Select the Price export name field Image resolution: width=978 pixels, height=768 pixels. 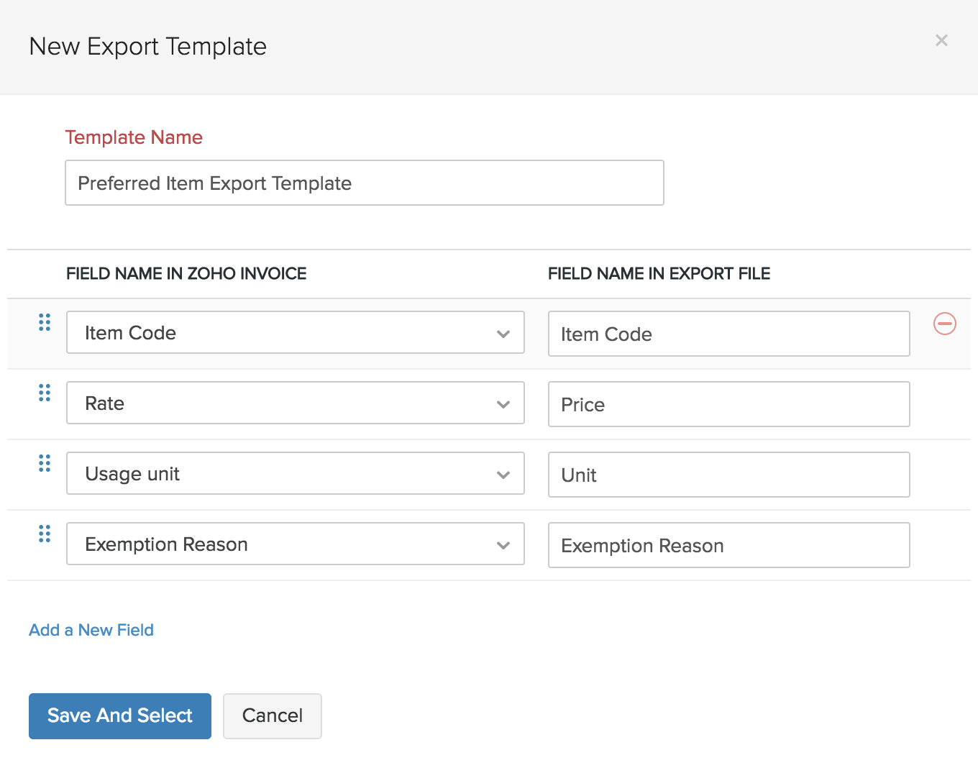(x=728, y=404)
